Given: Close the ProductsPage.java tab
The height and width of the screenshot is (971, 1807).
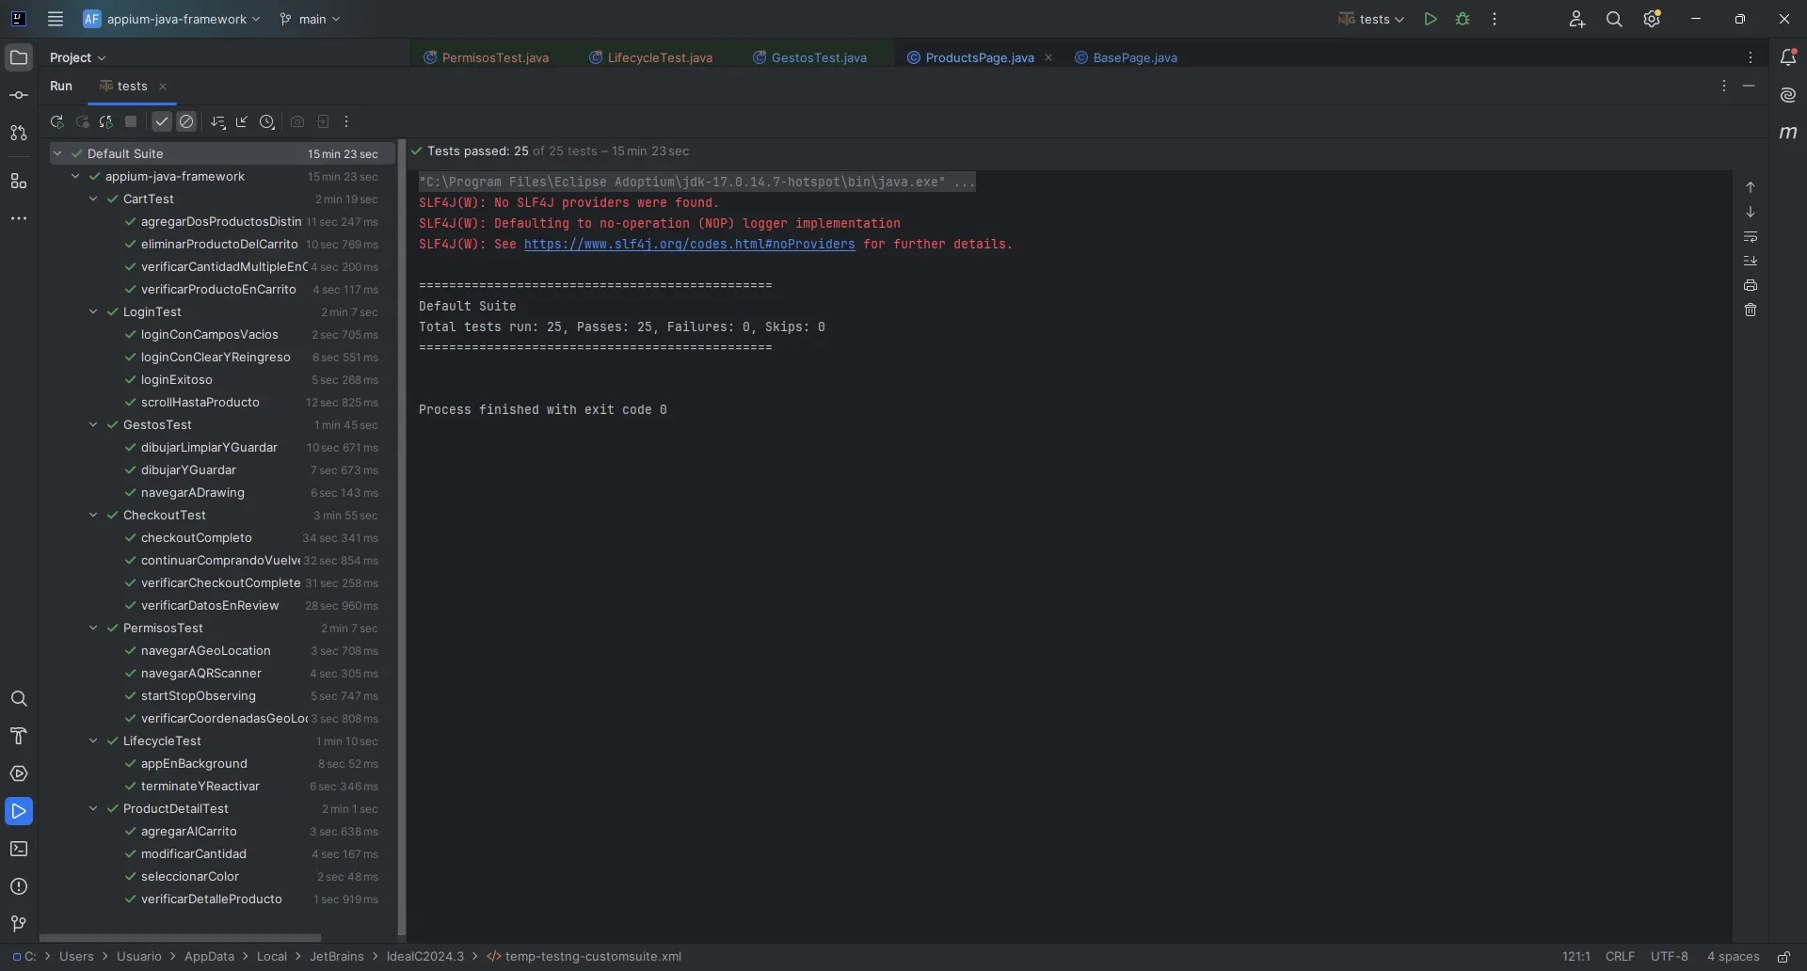Looking at the screenshot, I should pos(1048,58).
